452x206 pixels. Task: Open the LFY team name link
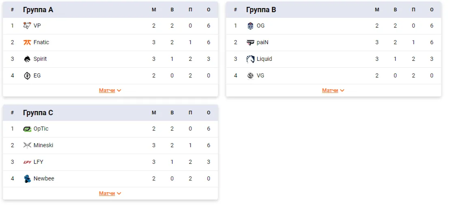point(38,162)
